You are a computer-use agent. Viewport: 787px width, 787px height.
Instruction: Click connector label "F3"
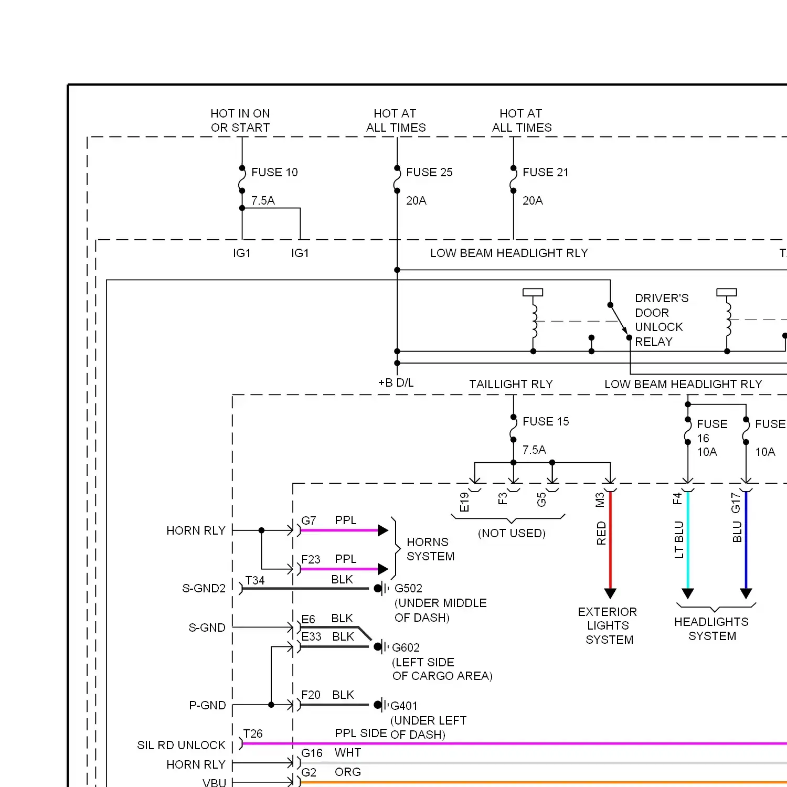503,498
